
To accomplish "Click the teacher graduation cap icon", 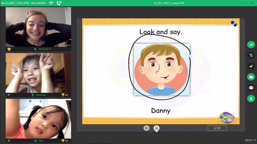I will pyautogui.click(x=9, y=49).
